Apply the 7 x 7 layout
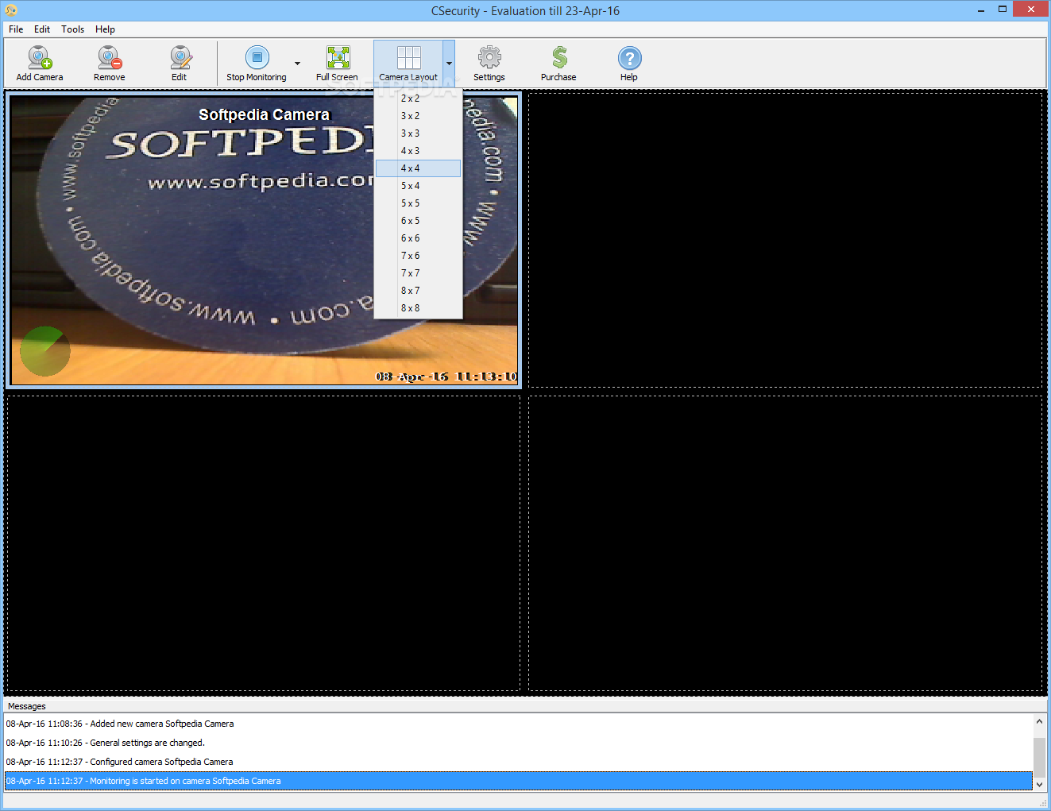 point(418,273)
